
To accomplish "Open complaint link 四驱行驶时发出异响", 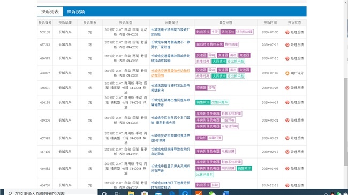I will click(170, 88).
